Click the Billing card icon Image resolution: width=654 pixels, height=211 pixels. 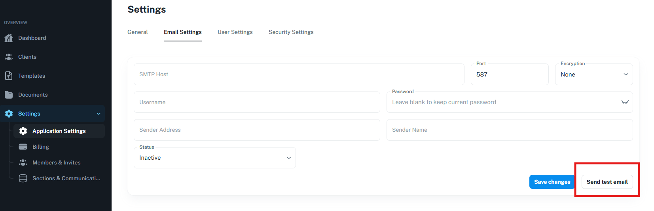coord(23,147)
